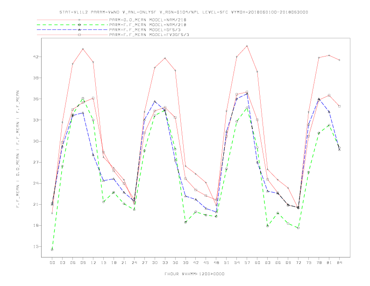Click x-axis forecast hour label 39

(x=185, y=263)
